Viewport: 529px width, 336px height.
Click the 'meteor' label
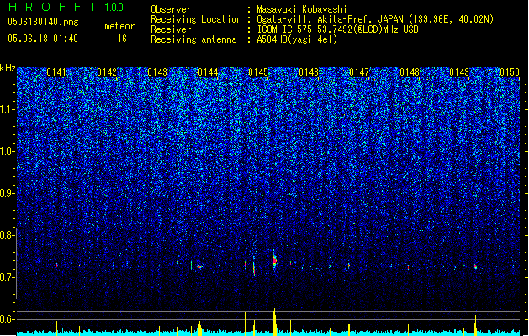pyautogui.click(x=119, y=26)
